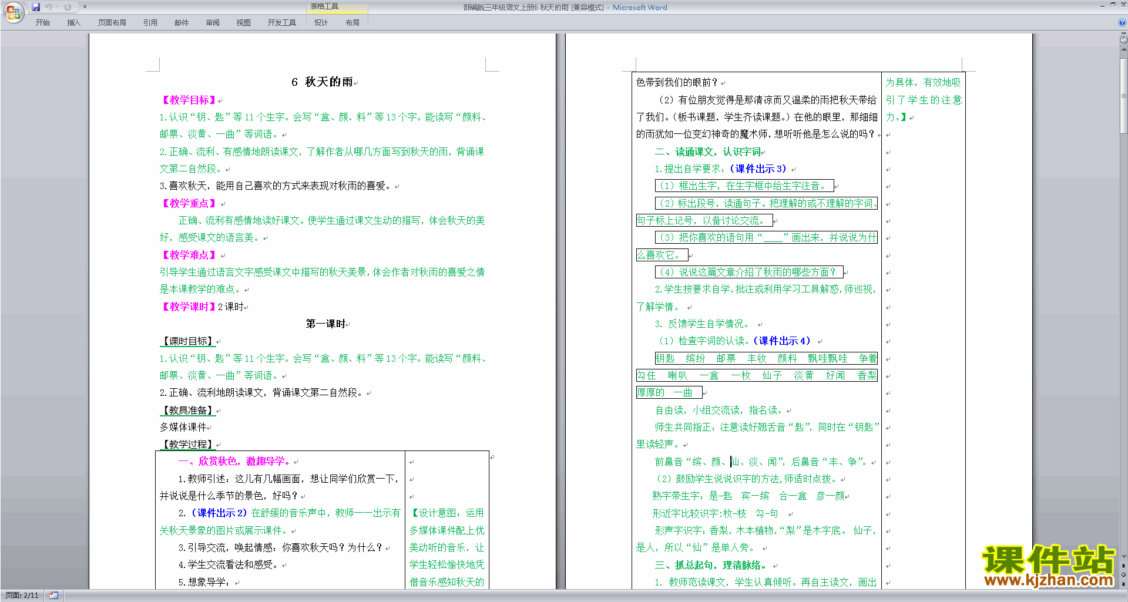Screen dimensions: 1128x602
Task: Click the 页面: 2/11 page indicator
Action: click(x=22, y=596)
